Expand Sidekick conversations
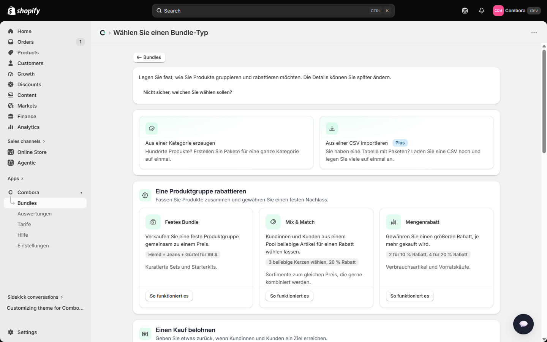Image resolution: width=547 pixels, height=342 pixels. click(x=35, y=297)
